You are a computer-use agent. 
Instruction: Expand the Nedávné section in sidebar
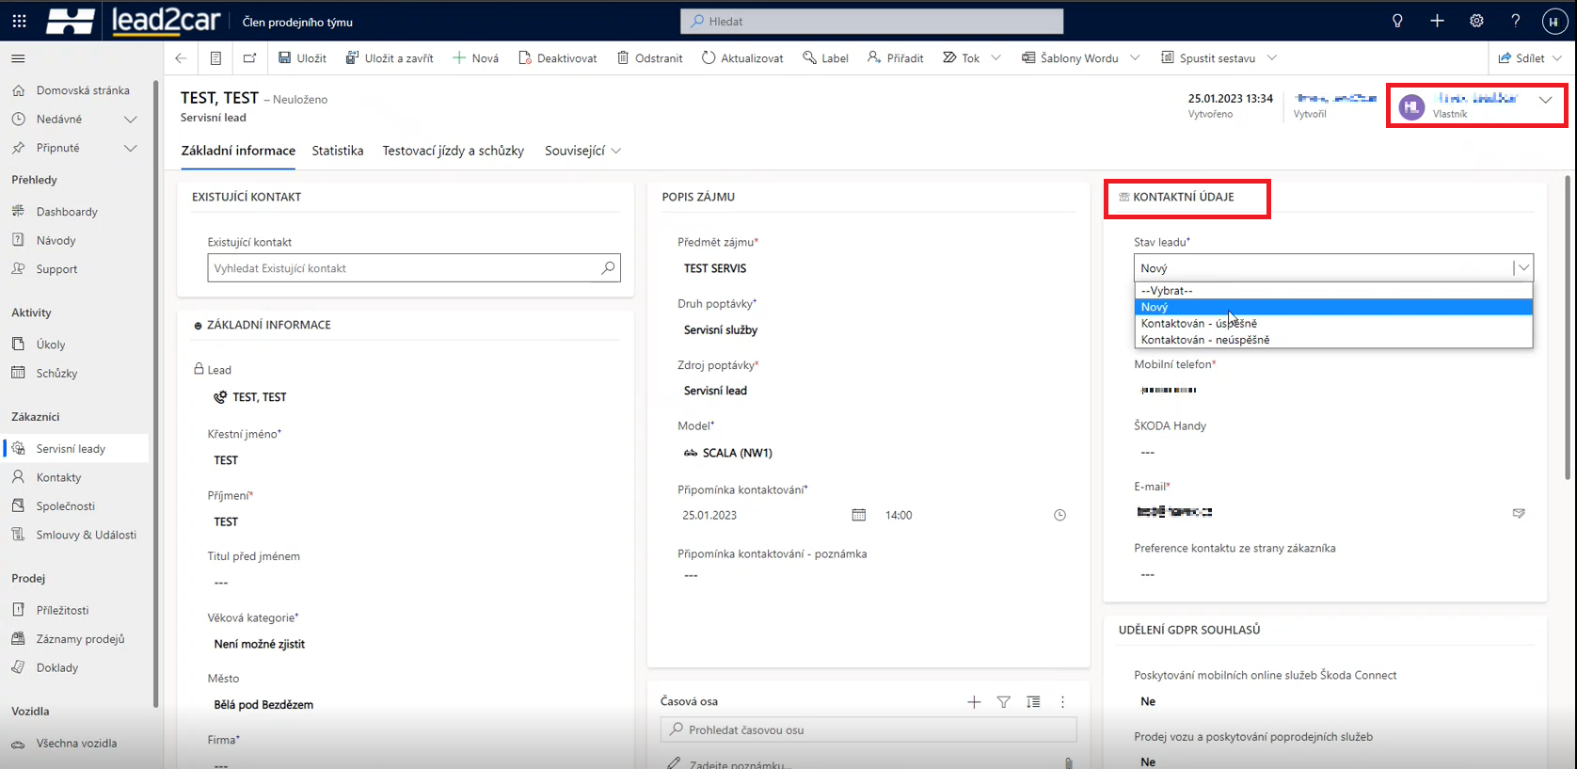(x=130, y=120)
